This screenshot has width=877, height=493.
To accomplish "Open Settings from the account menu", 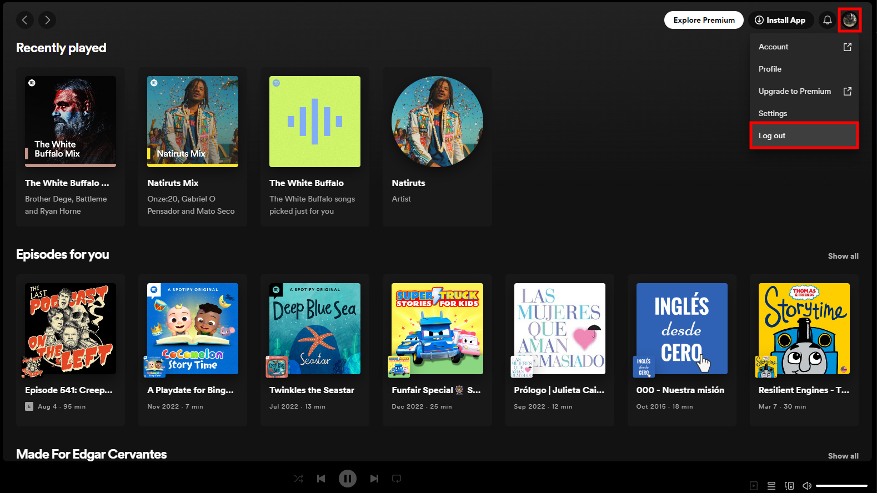I will coord(773,114).
